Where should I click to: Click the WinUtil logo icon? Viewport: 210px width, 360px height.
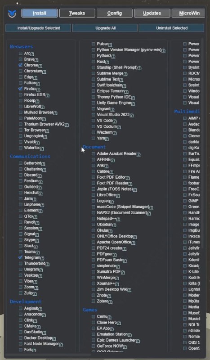click(x=12, y=13)
